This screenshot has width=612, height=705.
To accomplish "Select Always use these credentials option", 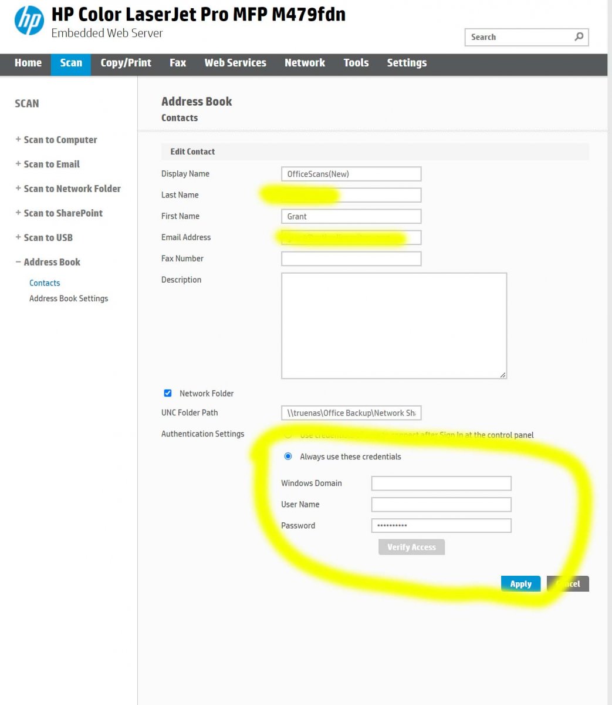I will click(x=288, y=456).
